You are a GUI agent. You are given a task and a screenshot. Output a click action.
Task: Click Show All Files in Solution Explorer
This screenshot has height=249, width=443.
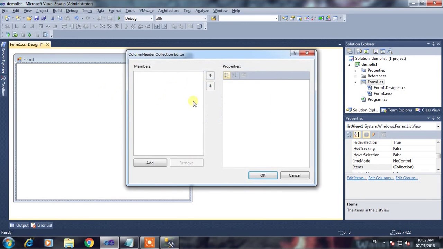(359, 51)
